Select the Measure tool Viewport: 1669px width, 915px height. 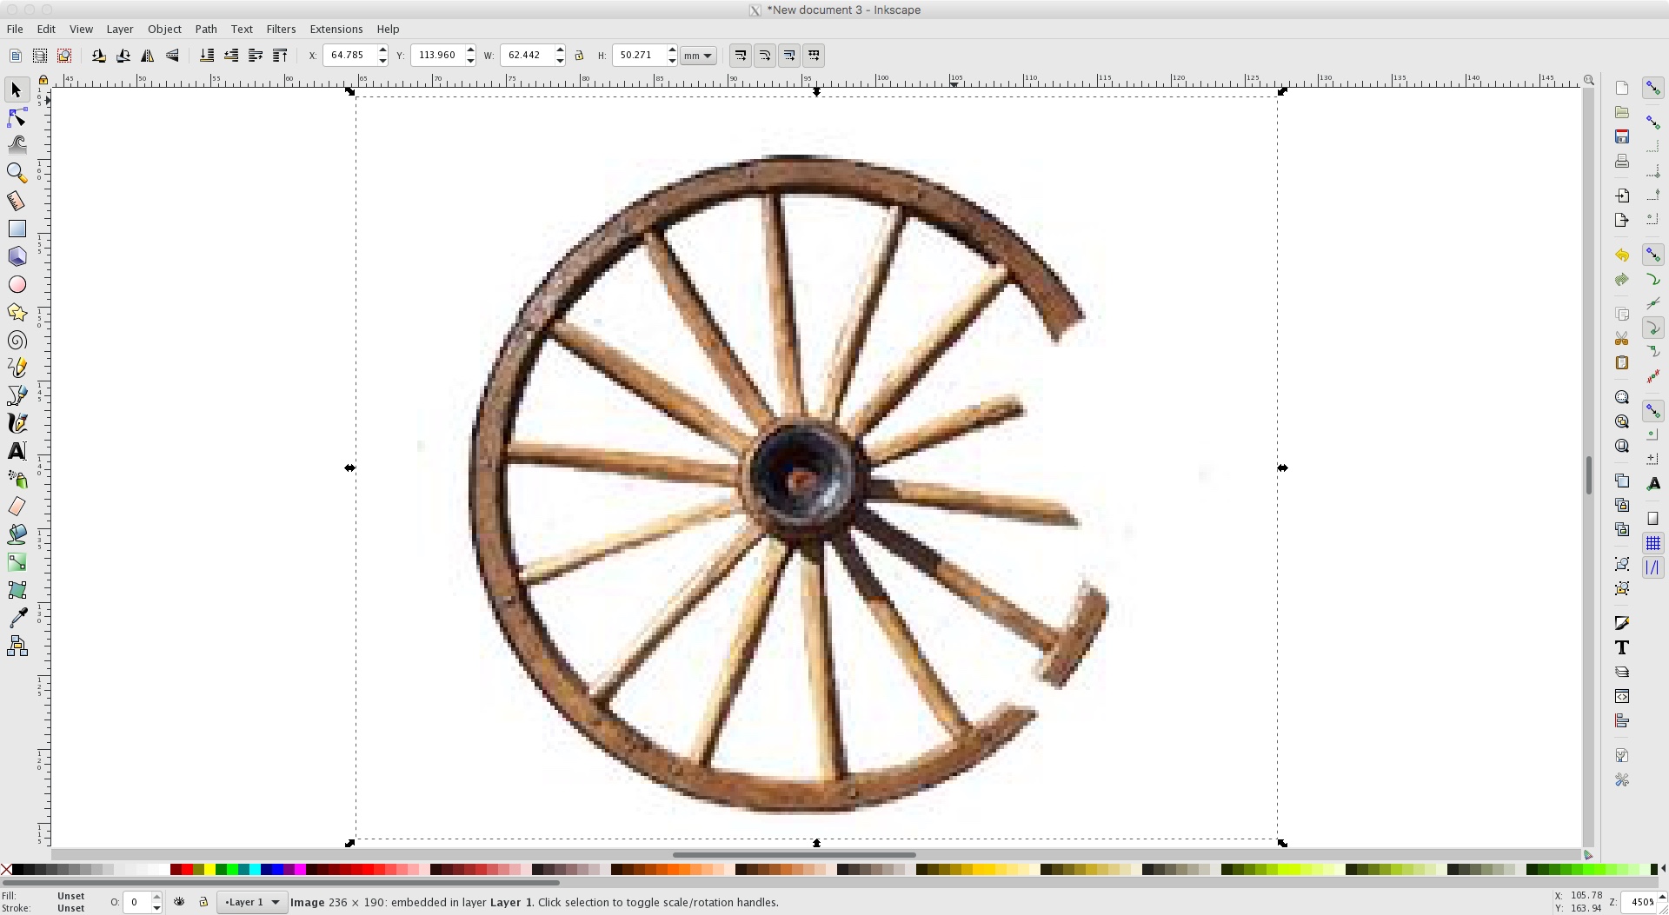17,201
